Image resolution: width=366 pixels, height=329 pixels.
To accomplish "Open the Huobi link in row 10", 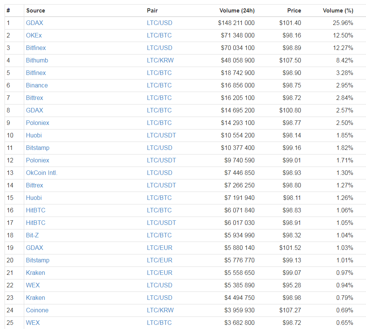I will click(x=34, y=135).
